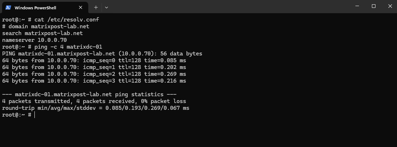
Task: Click the nameserver 10.0.0.70 line
Action: [x=34, y=40]
